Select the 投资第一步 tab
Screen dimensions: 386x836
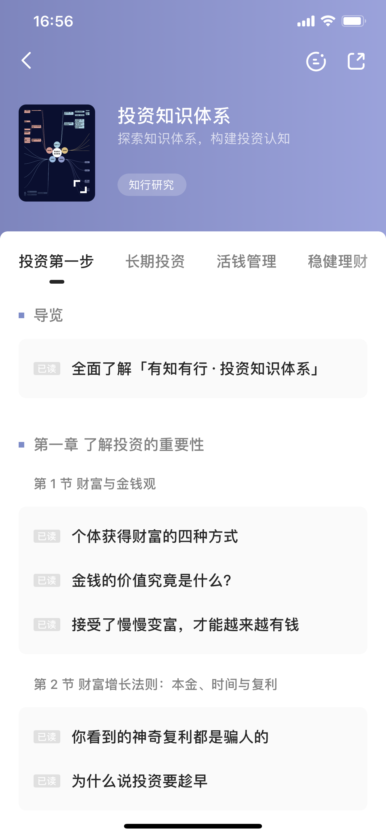point(57,262)
